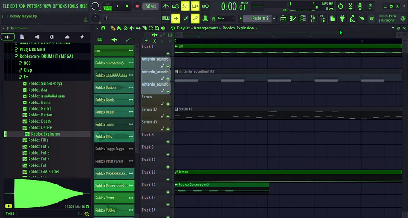Click the undo history circular arrow icon
Screen dimensions: 408x218
[x=340, y=6]
